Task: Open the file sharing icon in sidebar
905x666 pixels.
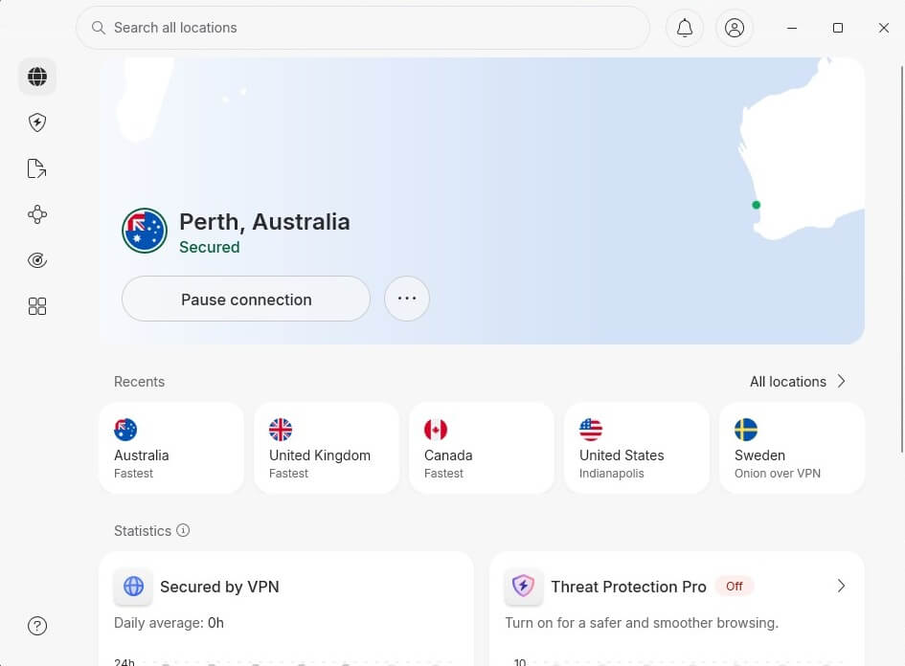Action: [x=37, y=168]
